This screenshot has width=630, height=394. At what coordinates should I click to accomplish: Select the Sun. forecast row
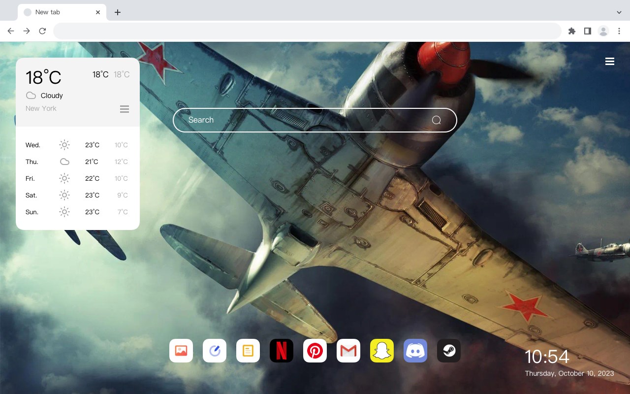78,212
